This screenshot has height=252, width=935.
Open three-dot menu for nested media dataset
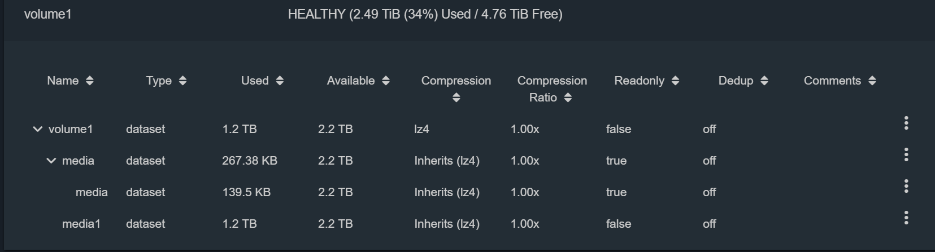pyautogui.click(x=906, y=186)
